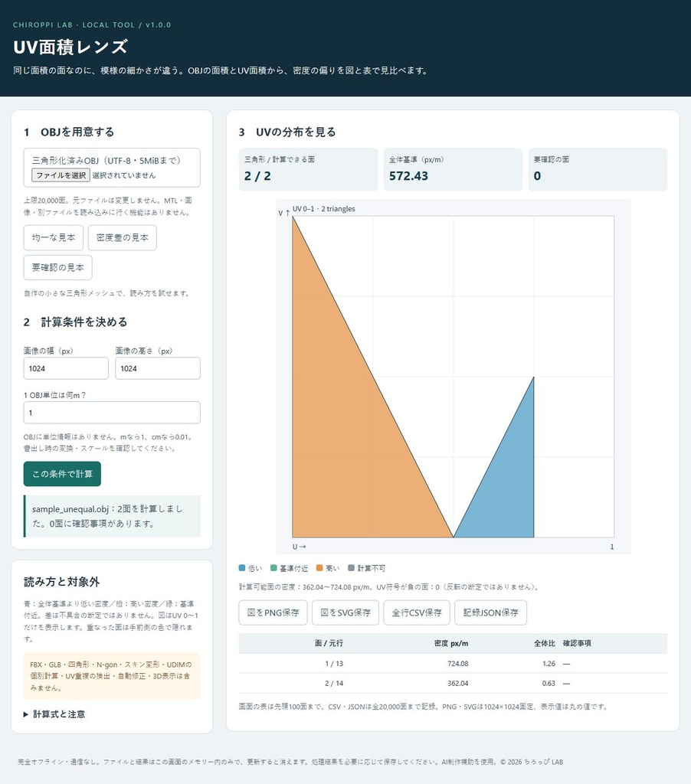Click the 読み方と対象外 heading

pyautogui.click(x=61, y=582)
